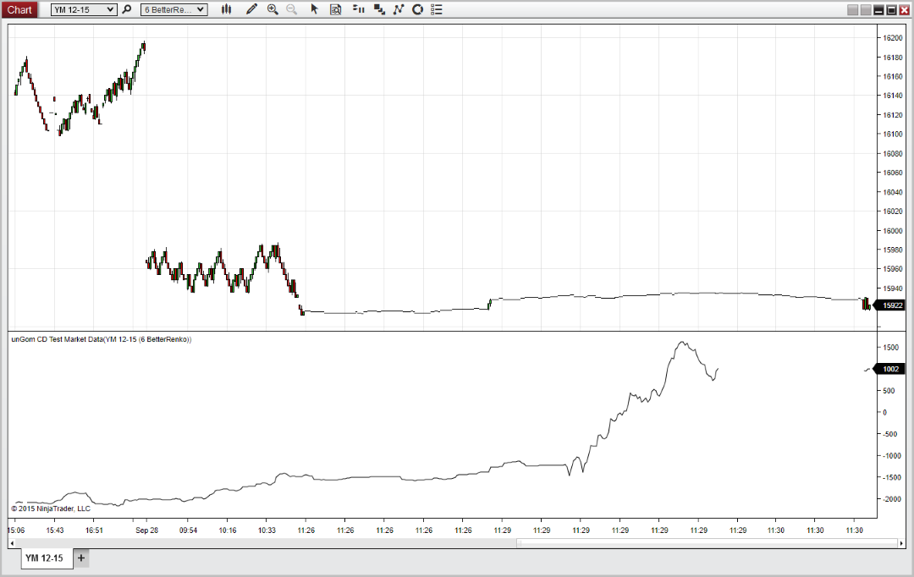Show the Chart Trader panel icon

[x=359, y=9]
